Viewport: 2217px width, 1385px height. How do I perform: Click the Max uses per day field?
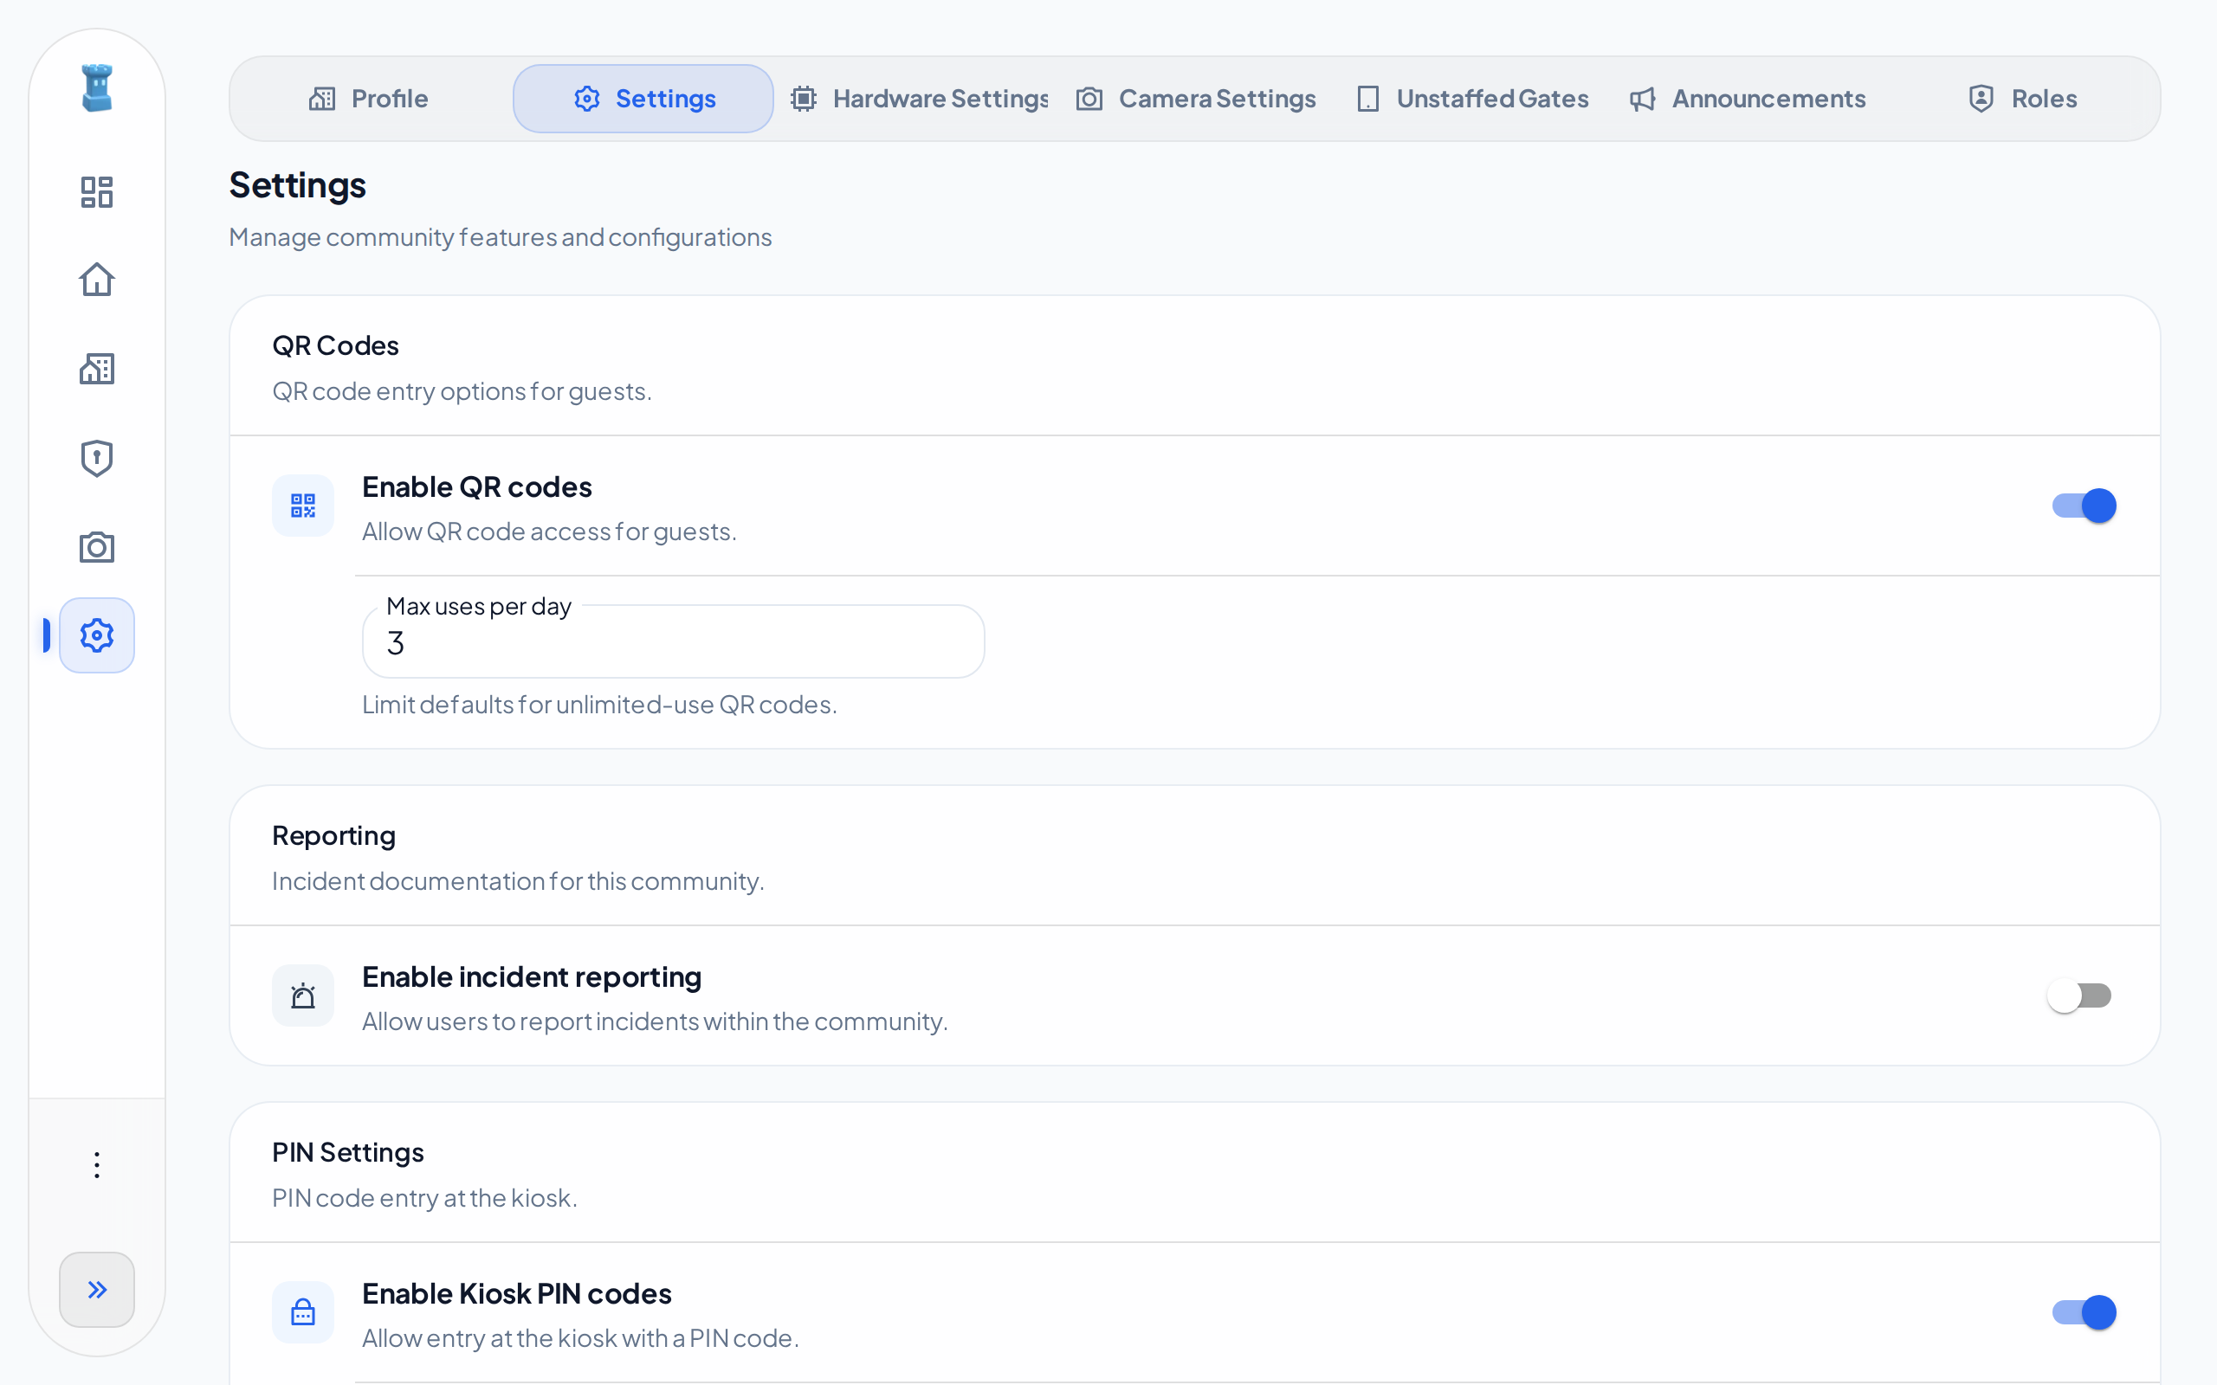[x=674, y=642]
